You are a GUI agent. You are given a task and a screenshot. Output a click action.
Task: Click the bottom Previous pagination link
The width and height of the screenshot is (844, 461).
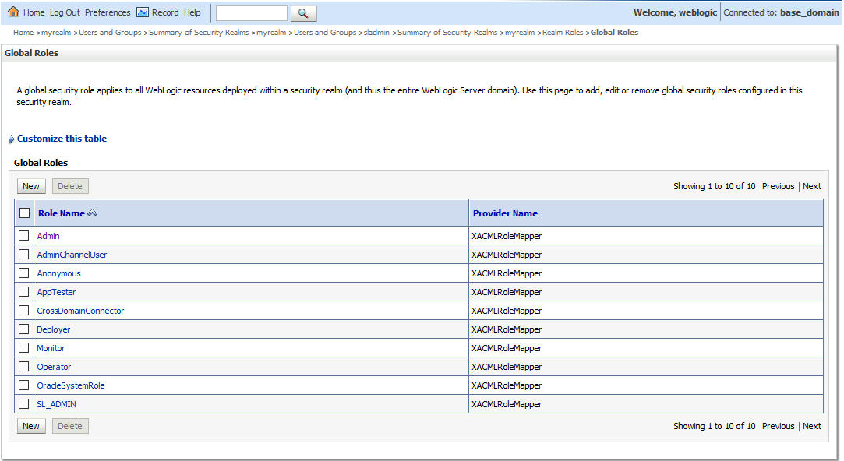point(778,426)
